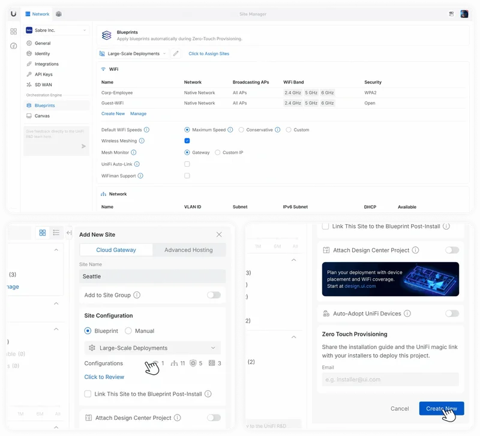Close the Add New Site panel

click(219, 234)
